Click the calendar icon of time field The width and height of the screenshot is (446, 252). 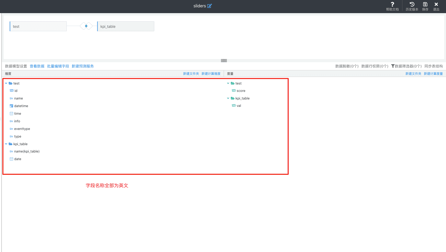point(11,114)
